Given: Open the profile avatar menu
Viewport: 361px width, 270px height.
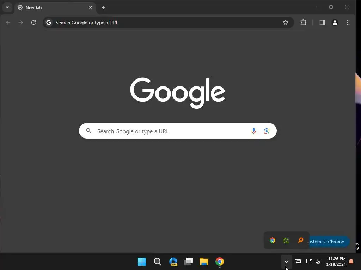Looking at the screenshot, I should click(x=335, y=22).
